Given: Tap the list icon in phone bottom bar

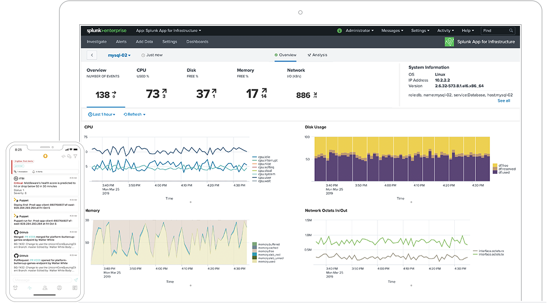Looking at the screenshot, I should click(x=75, y=288).
